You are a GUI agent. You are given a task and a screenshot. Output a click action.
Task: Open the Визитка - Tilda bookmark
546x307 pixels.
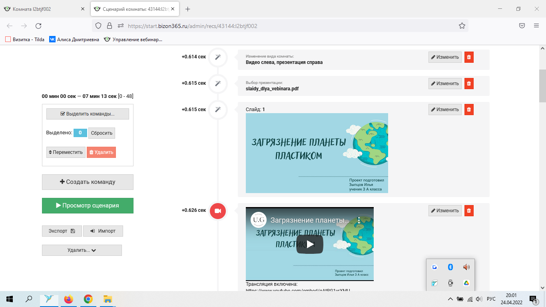tap(24, 40)
